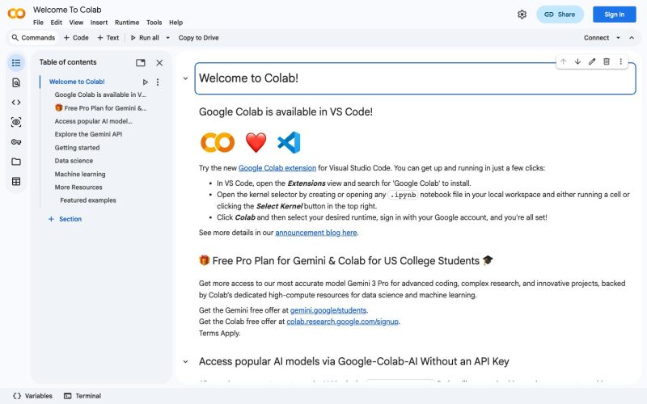This screenshot has height=404, width=647.
Task: Select the 'Welcome to Colab!' heading cell
Action: click(x=415, y=78)
